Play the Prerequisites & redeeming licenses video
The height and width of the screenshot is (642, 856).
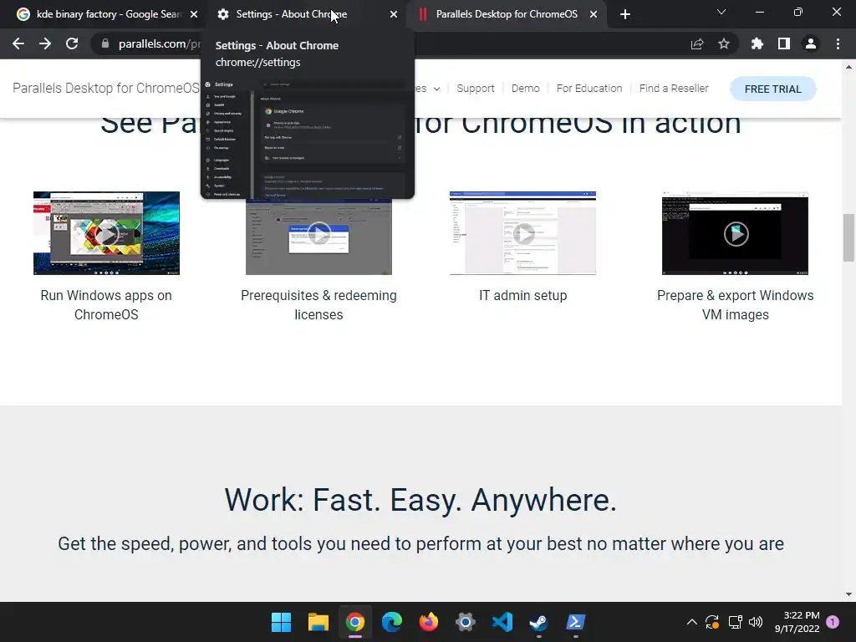[x=318, y=235]
